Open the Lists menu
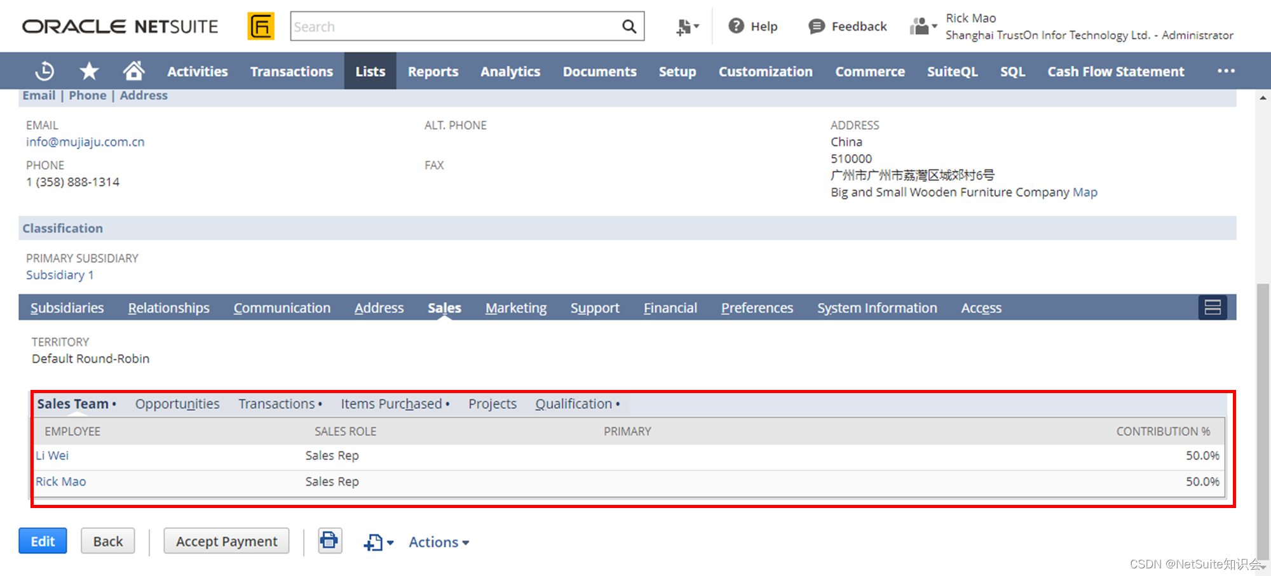1271x576 pixels. click(370, 71)
